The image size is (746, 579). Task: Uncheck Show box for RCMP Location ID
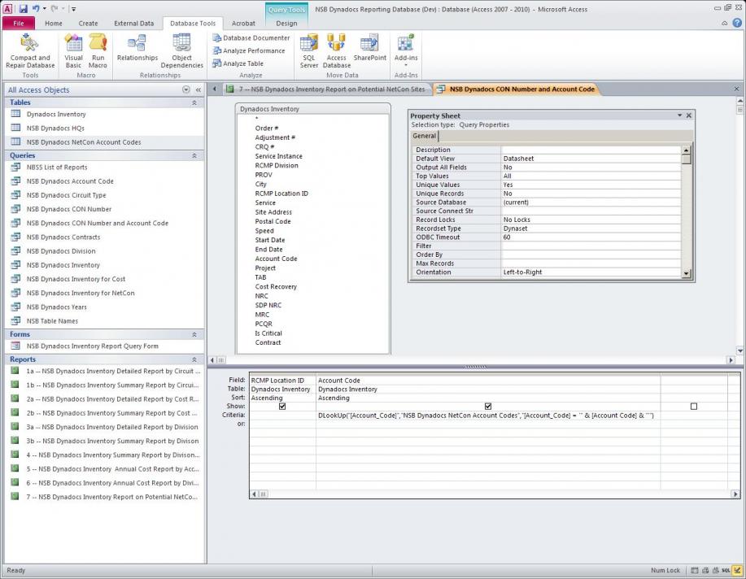click(282, 407)
